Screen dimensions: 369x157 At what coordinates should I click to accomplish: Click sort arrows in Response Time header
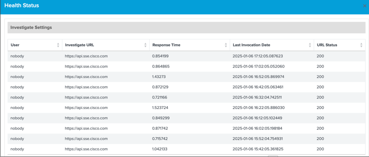pos(226,45)
